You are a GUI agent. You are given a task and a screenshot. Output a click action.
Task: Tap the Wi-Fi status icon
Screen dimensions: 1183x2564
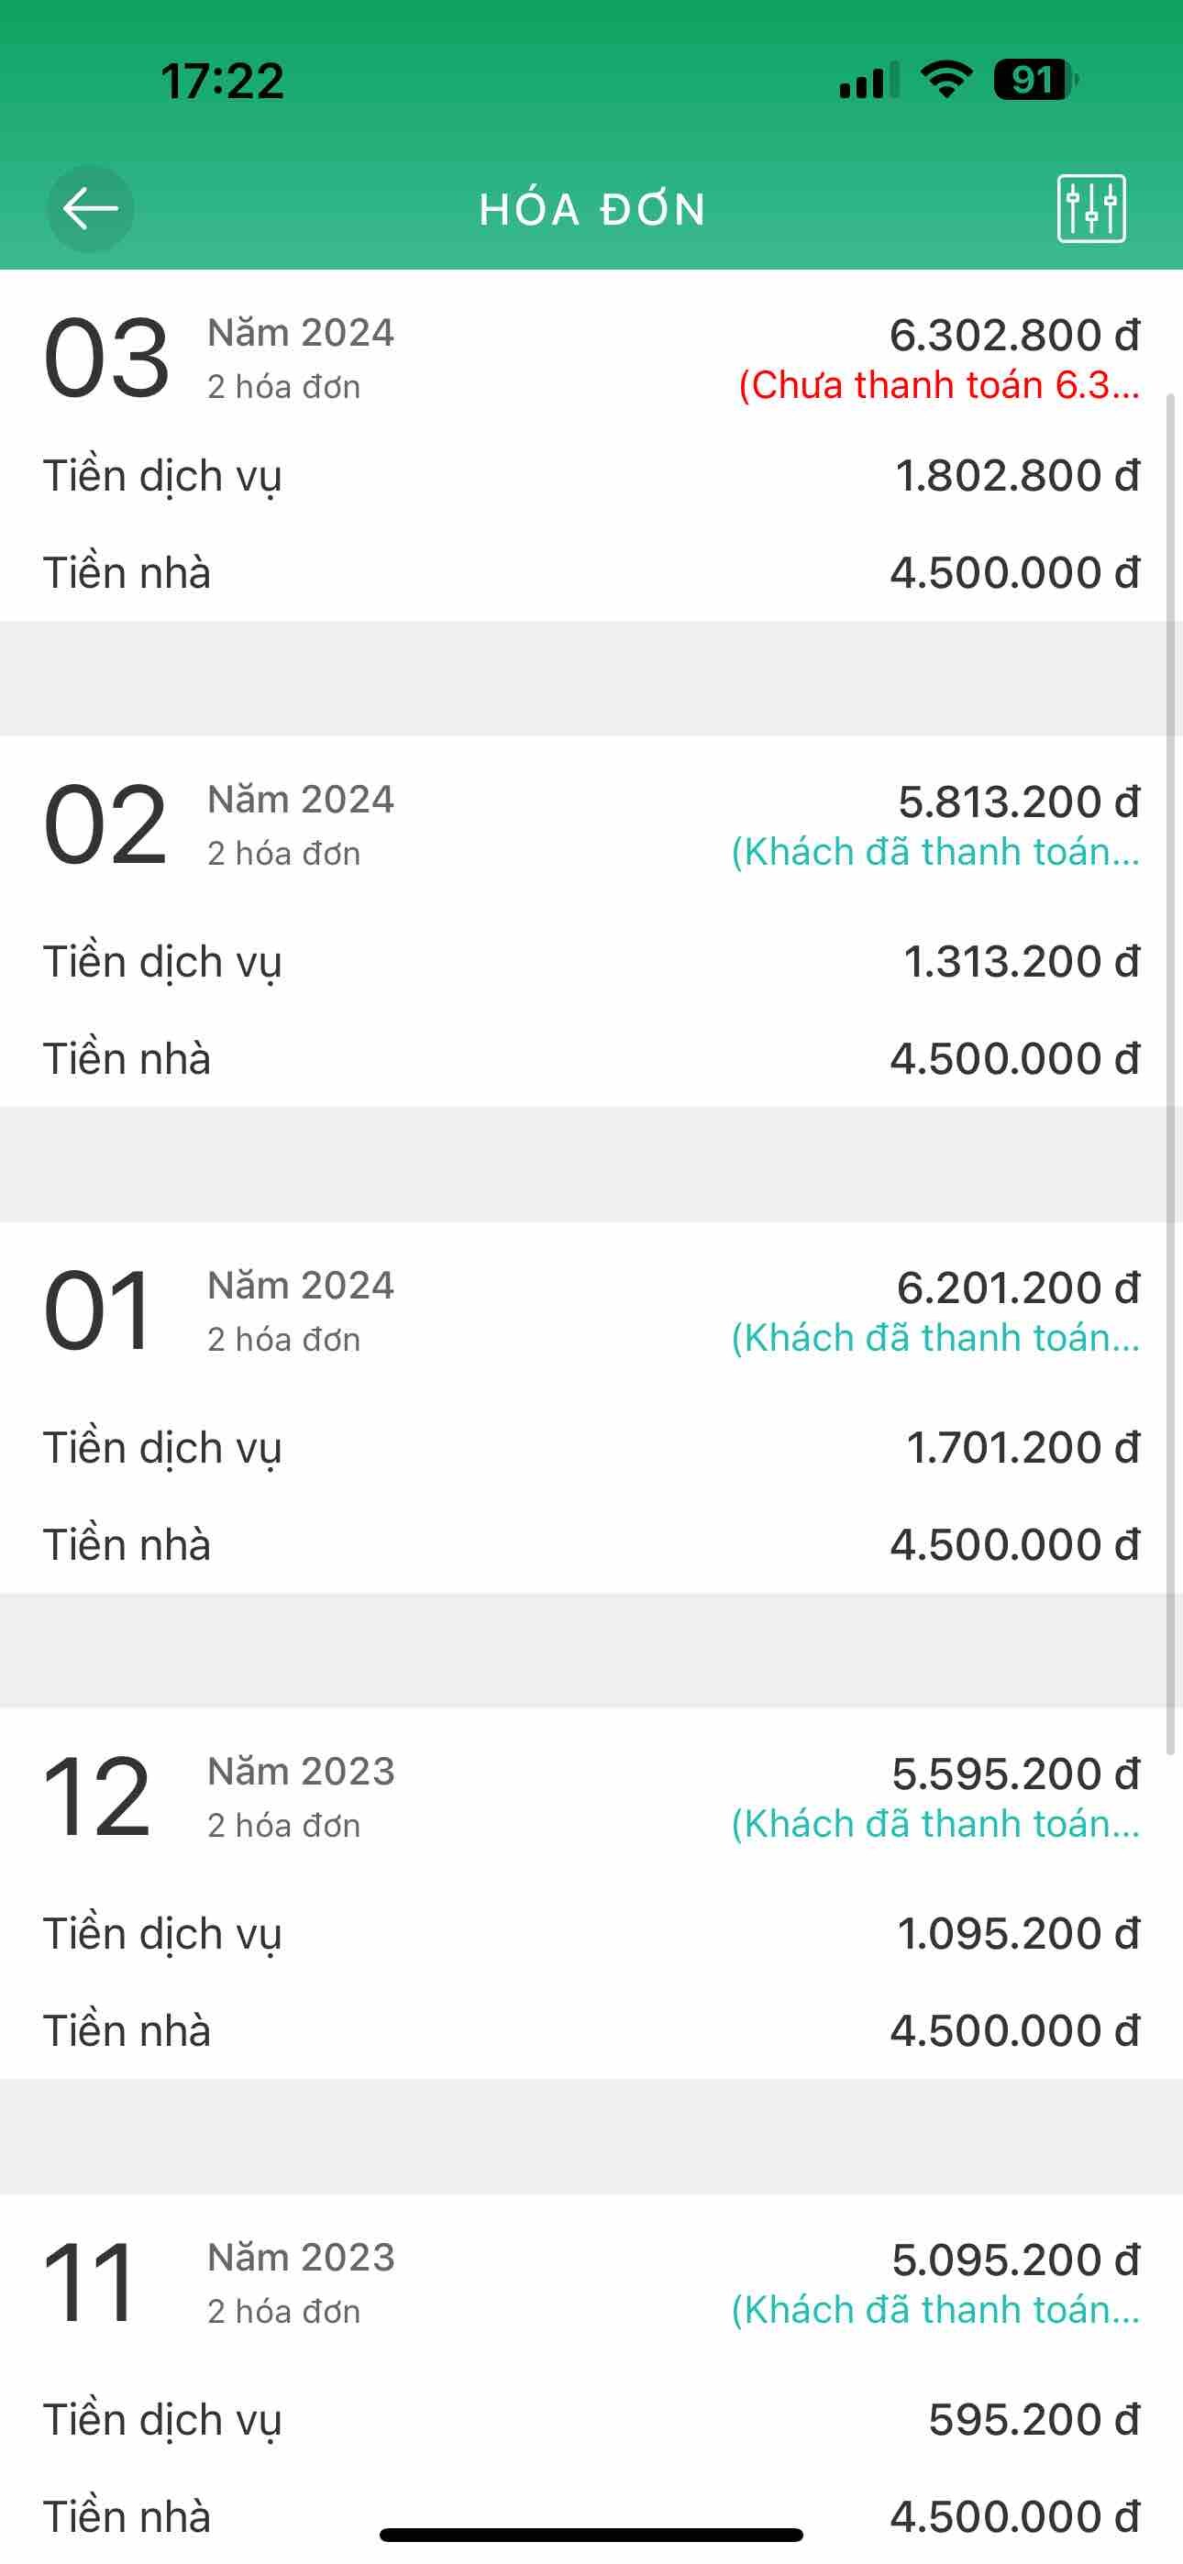[946, 80]
